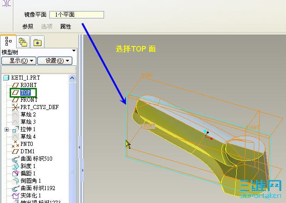Image resolution: width=286 pixels, height=203 pixels.
Task: Open the 显示(O) show menu
Action: click(19, 61)
